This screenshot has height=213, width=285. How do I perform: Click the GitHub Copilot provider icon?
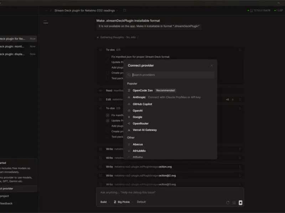129,104
